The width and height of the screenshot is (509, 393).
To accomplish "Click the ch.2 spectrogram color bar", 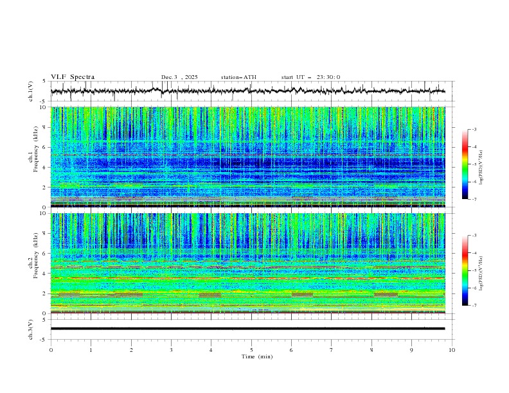I will pos(465,270).
